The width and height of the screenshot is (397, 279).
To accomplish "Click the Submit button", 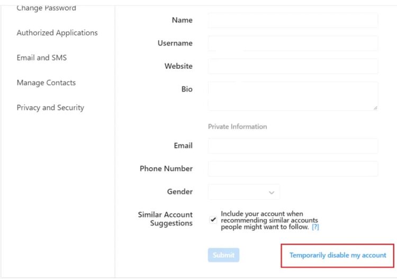I will (223, 255).
